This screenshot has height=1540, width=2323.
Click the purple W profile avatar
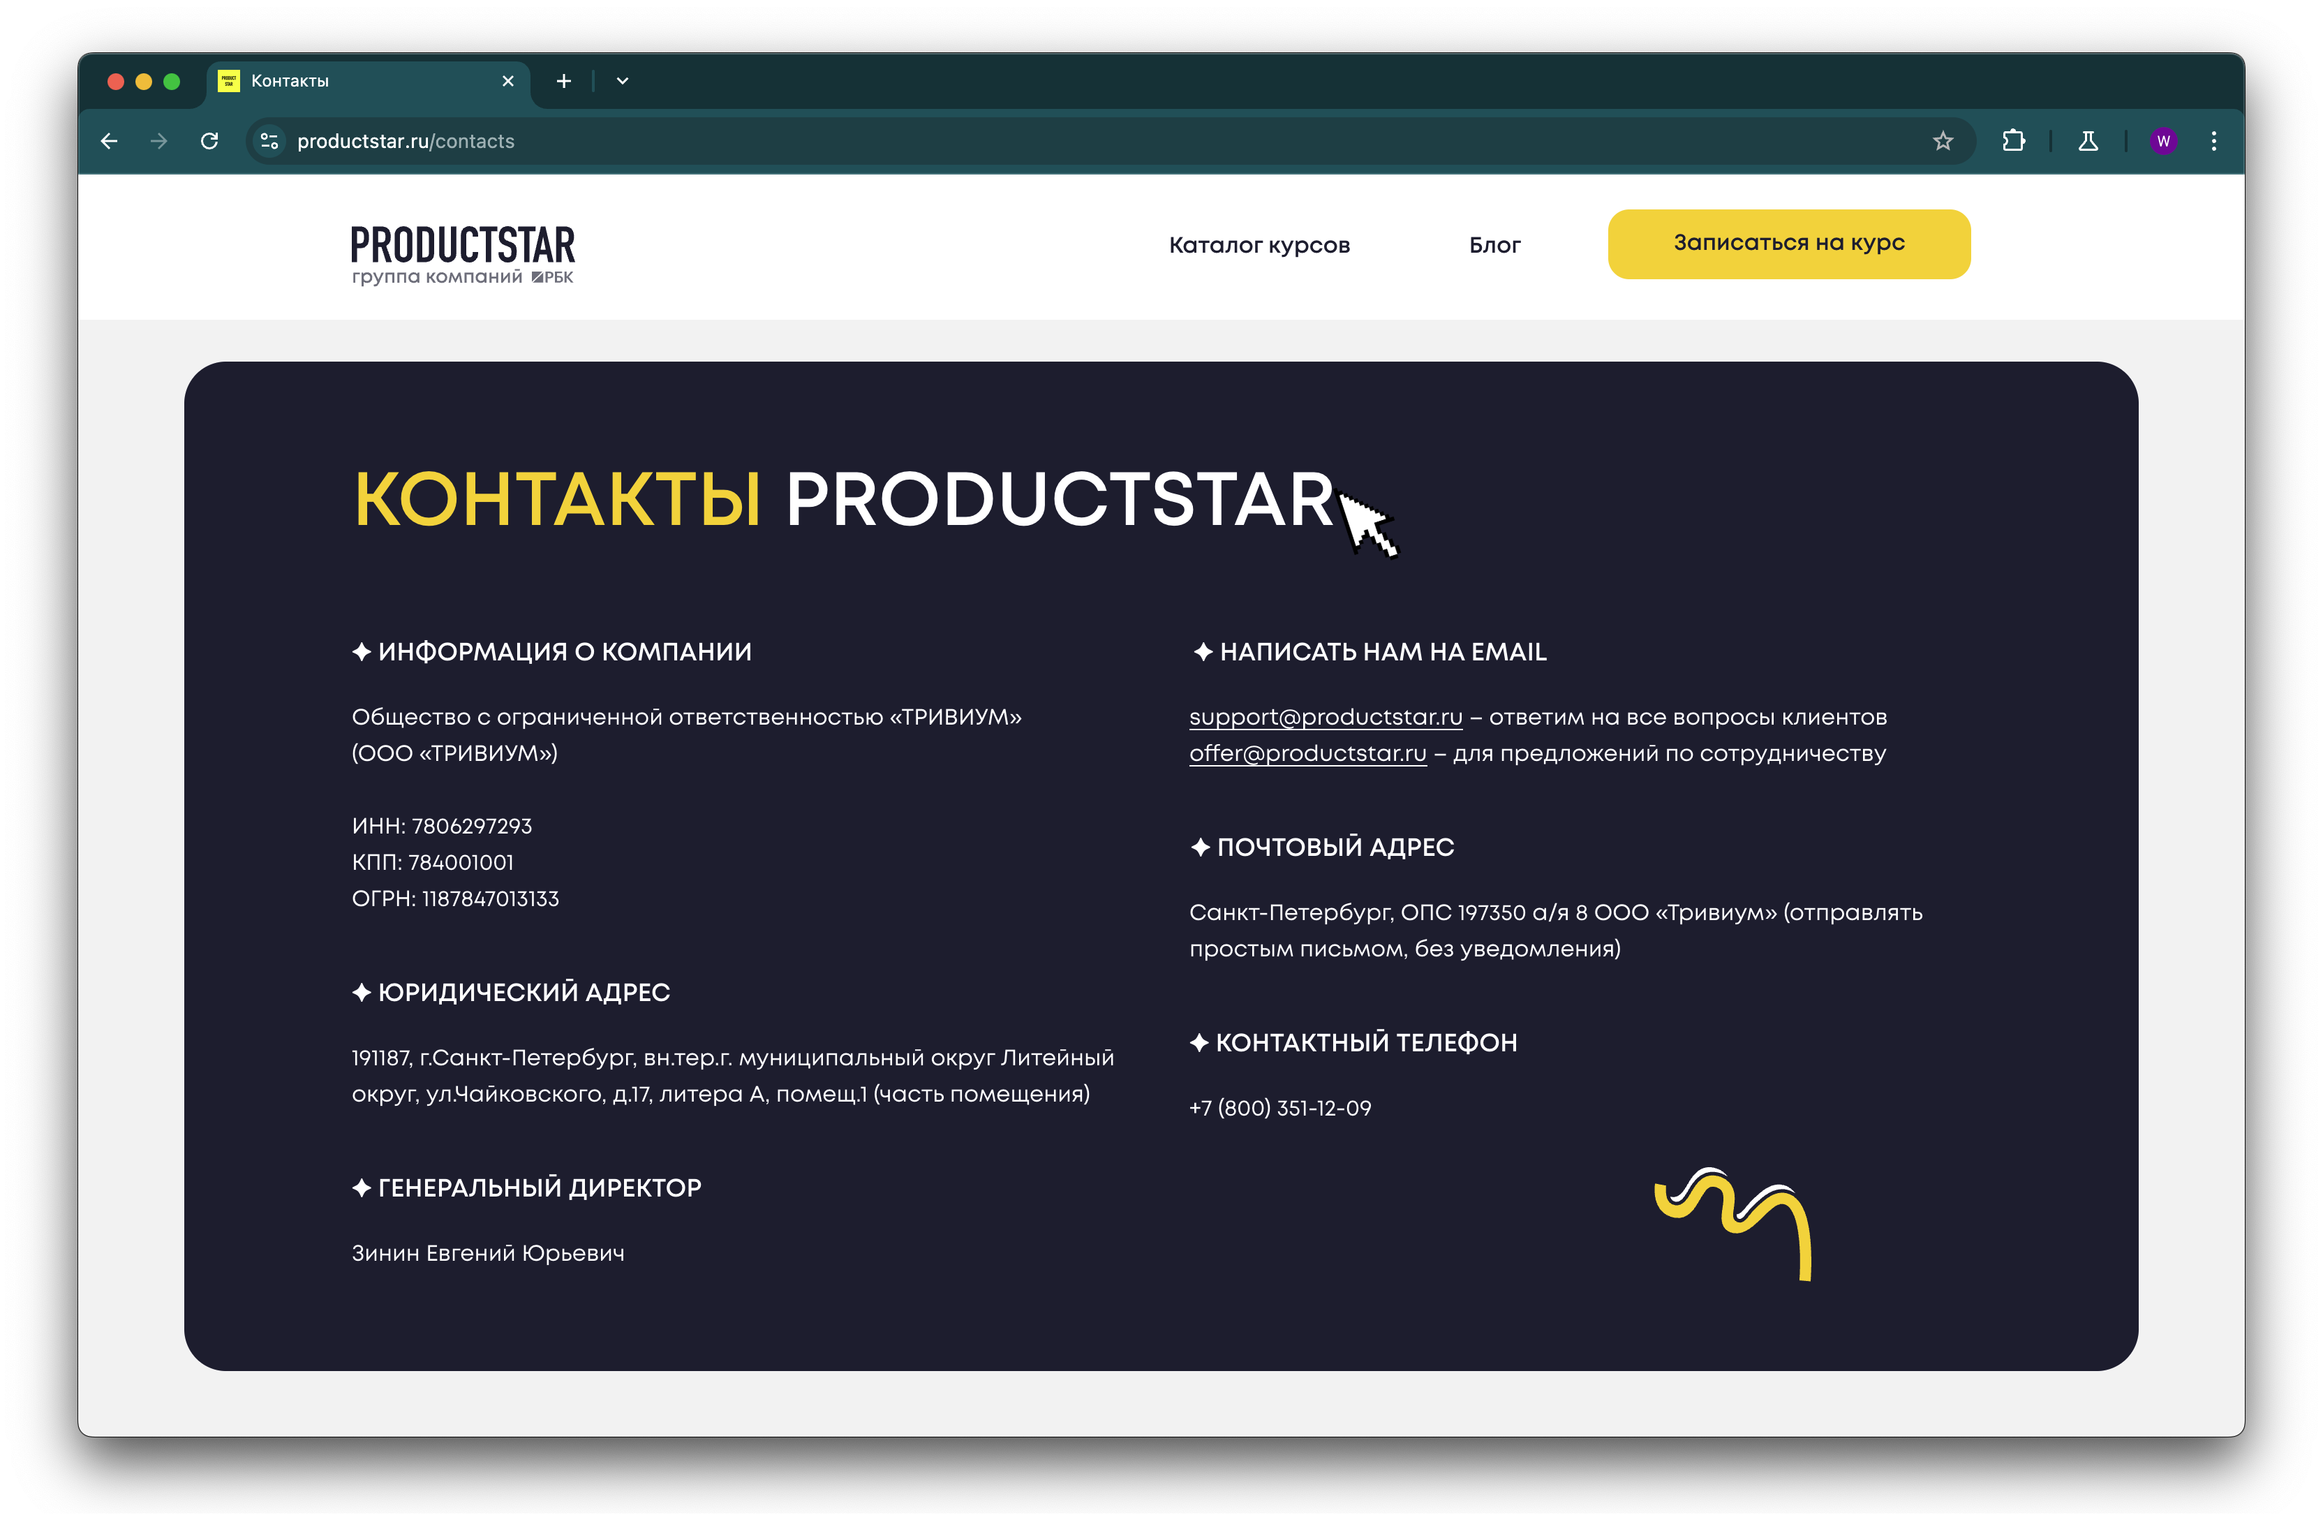tap(2163, 142)
